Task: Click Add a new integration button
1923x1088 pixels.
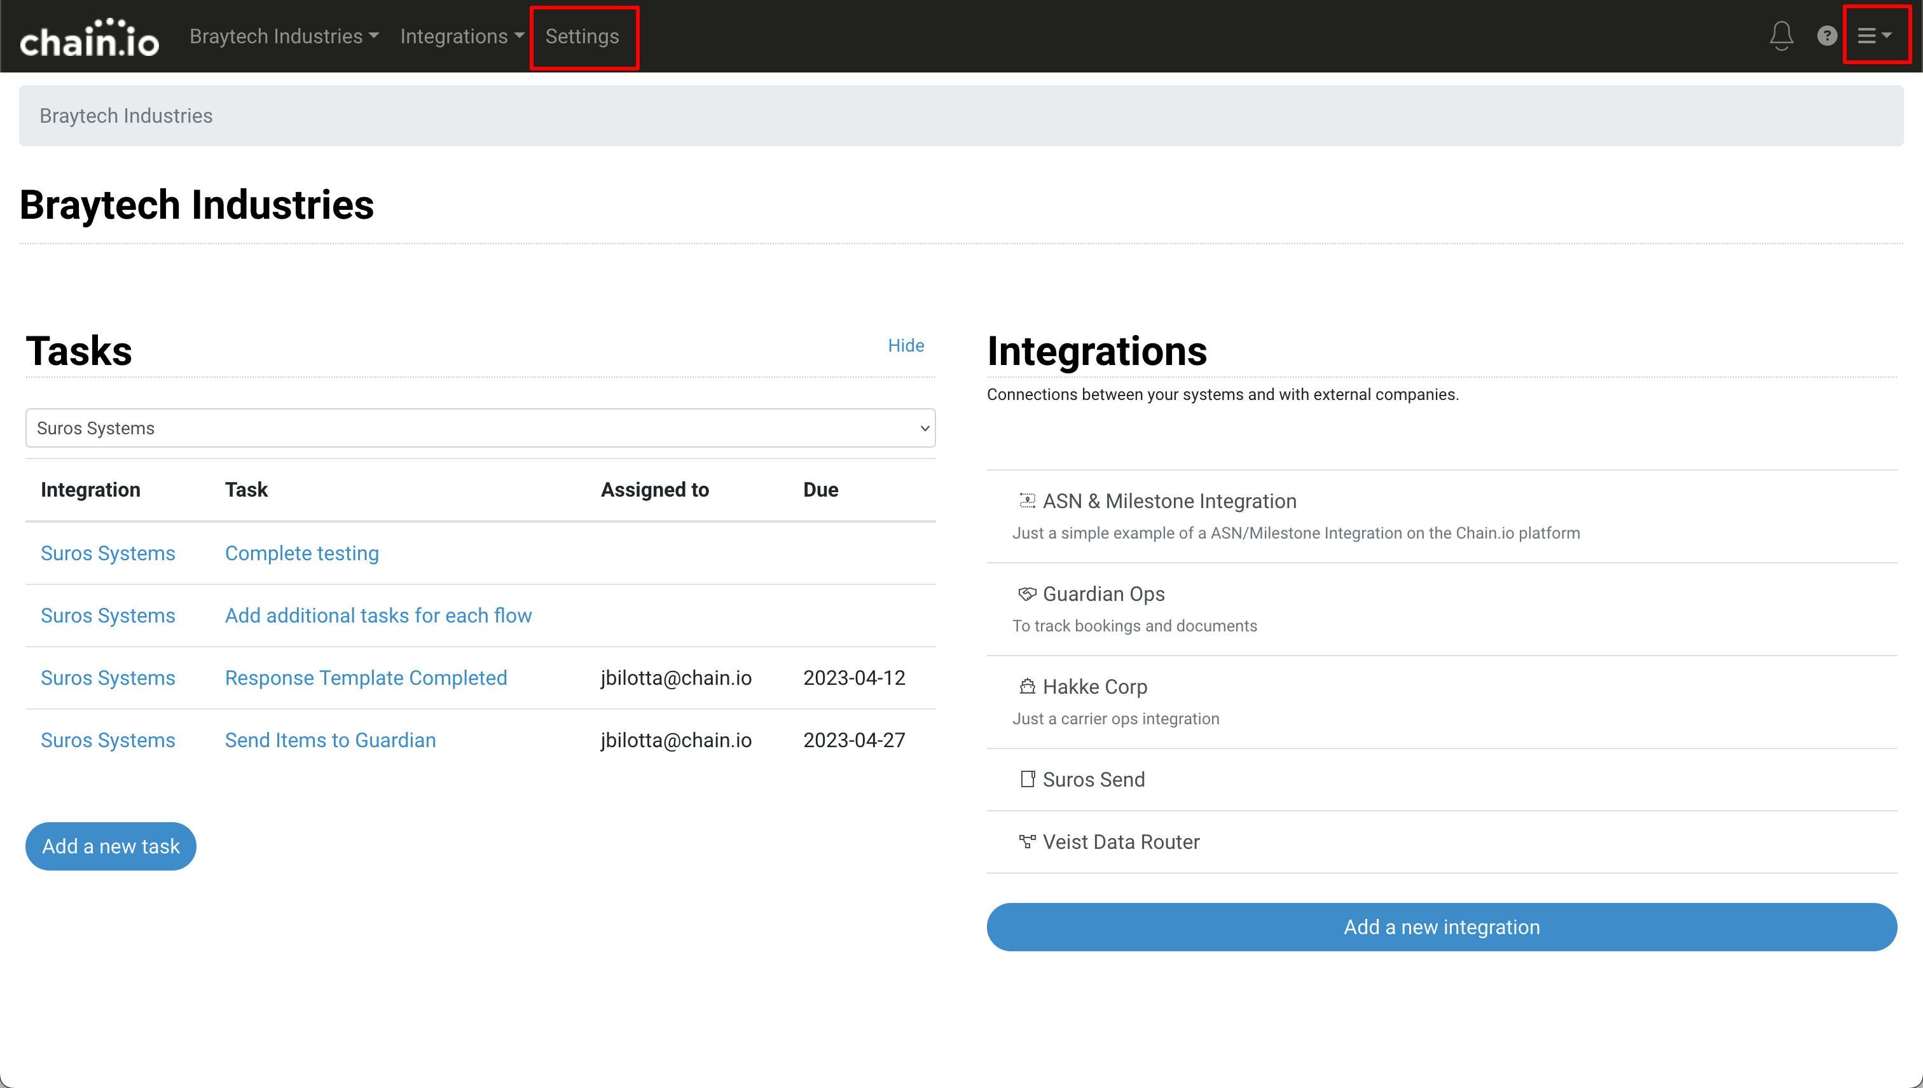Action: click(x=1441, y=926)
